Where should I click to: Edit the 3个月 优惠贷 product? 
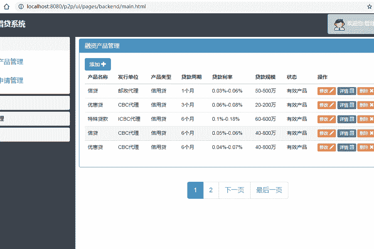coord(327,105)
